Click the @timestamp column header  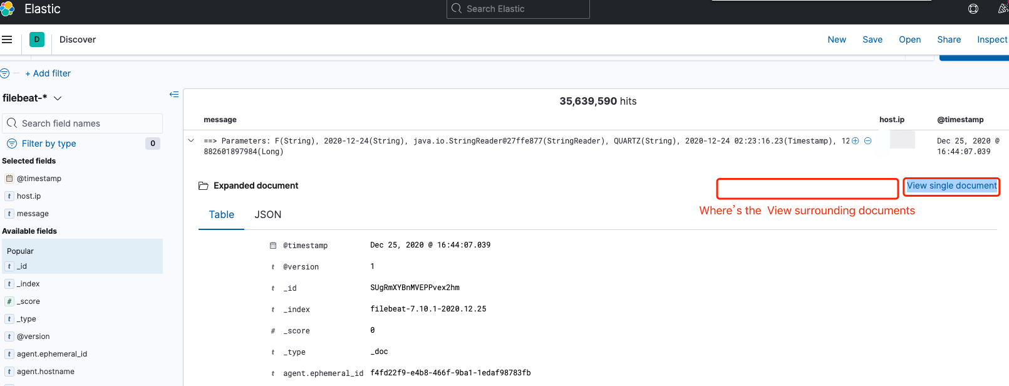960,120
